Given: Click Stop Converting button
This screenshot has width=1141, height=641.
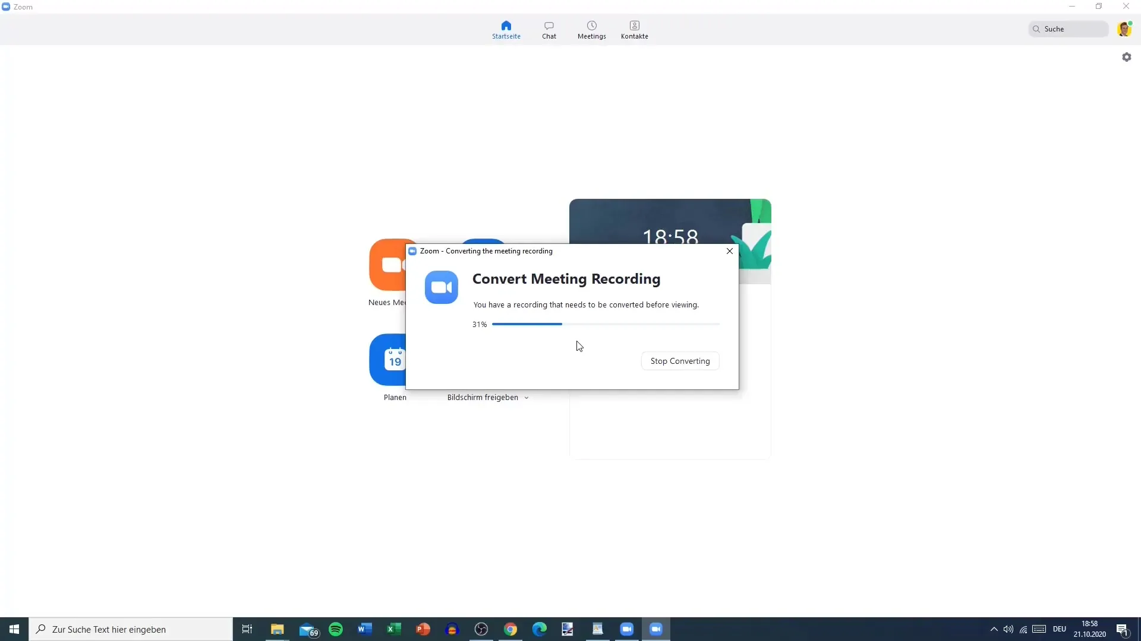Looking at the screenshot, I should click(x=680, y=361).
